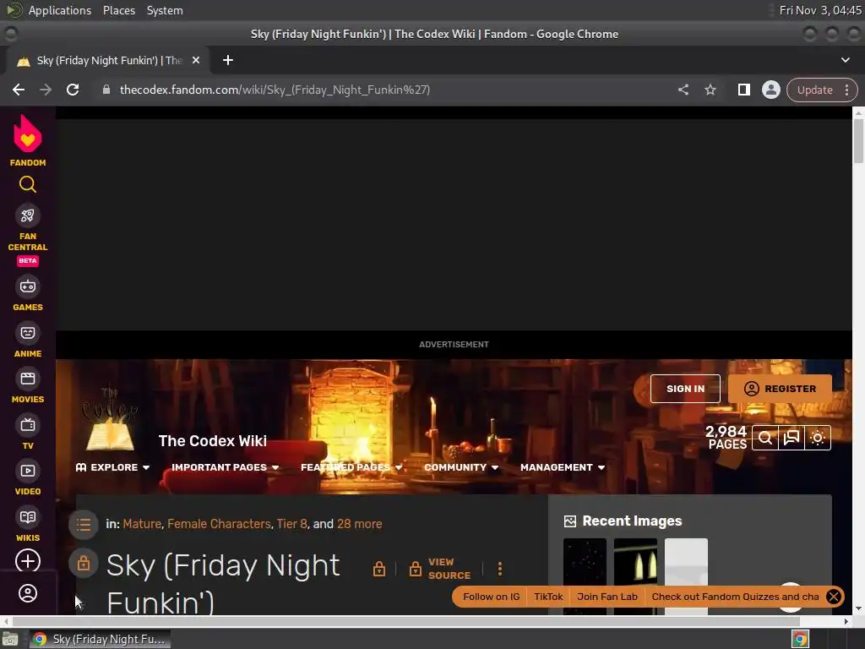Expand the Management dropdown

click(563, 467)
